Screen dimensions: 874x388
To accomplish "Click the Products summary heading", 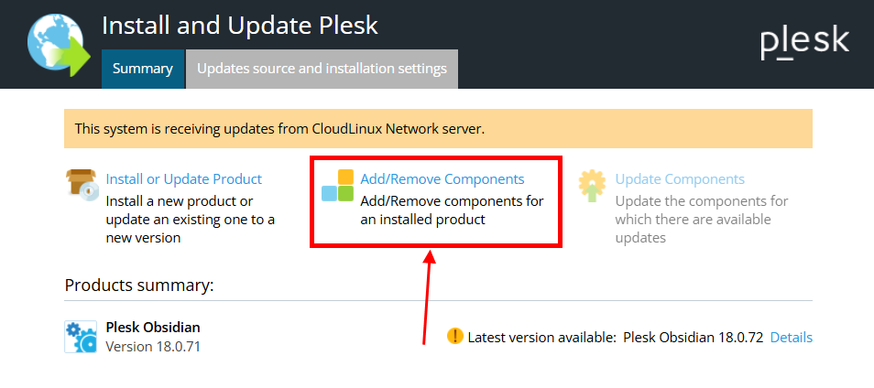I will (139, 285).
